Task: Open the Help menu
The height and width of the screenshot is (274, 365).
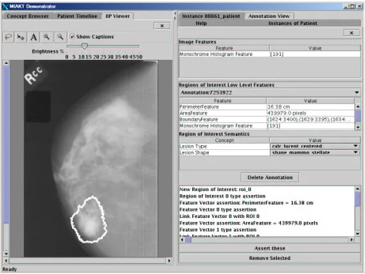Action: tap(201, 23)
